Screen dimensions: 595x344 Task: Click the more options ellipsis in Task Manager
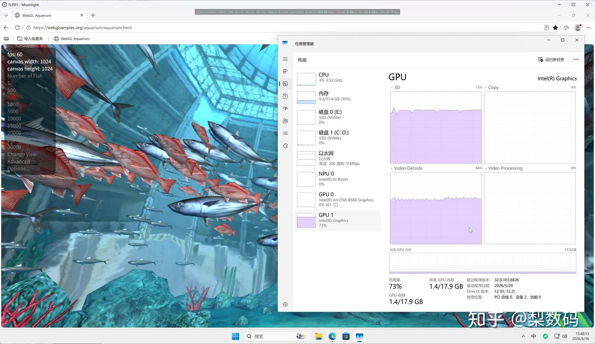576,59
